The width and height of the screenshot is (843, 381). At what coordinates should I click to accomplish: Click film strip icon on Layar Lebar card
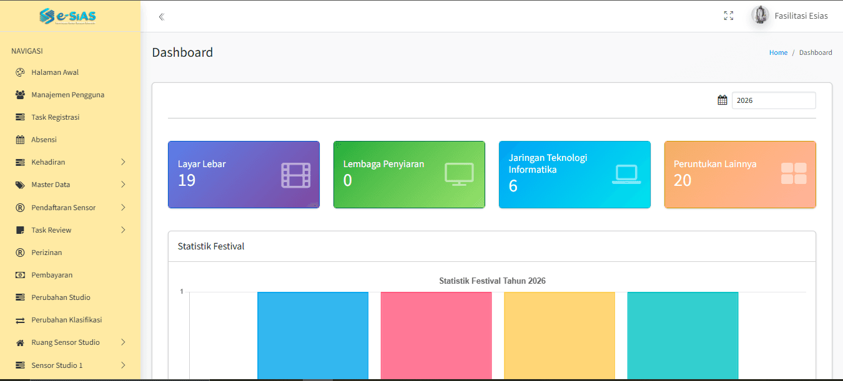tap(295, 175)
